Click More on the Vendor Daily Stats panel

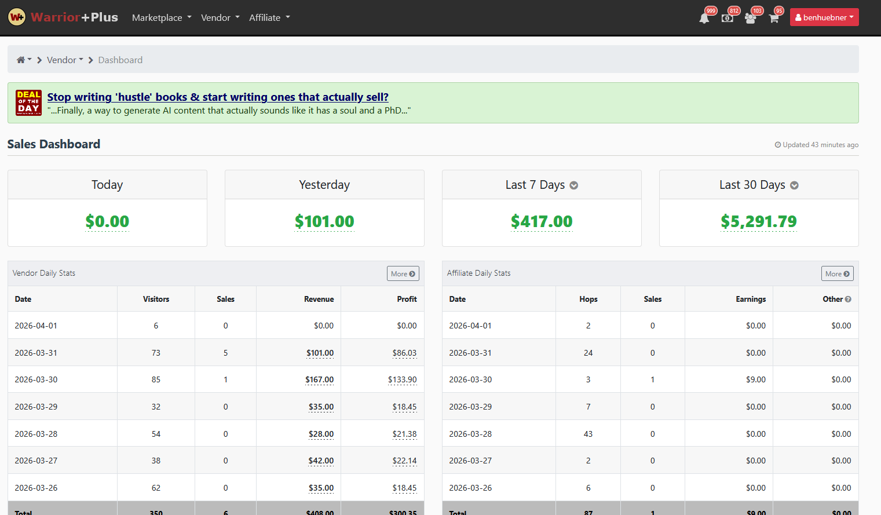point(403,273)
